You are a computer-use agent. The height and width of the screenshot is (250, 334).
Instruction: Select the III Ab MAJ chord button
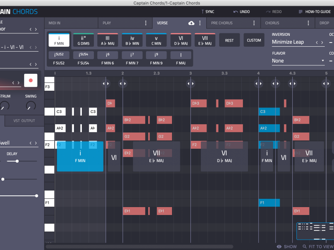tap(108, 40)
